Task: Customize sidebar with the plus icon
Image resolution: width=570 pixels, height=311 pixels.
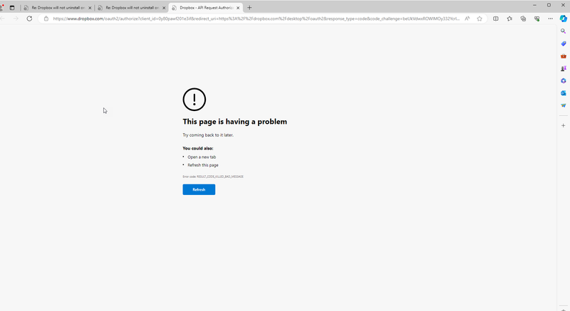Action: [564, 125]
